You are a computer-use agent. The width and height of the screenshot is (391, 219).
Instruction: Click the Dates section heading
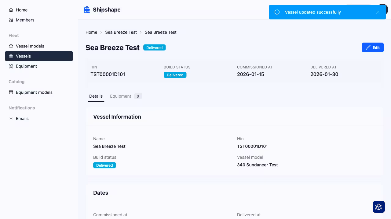pos(100,193)
